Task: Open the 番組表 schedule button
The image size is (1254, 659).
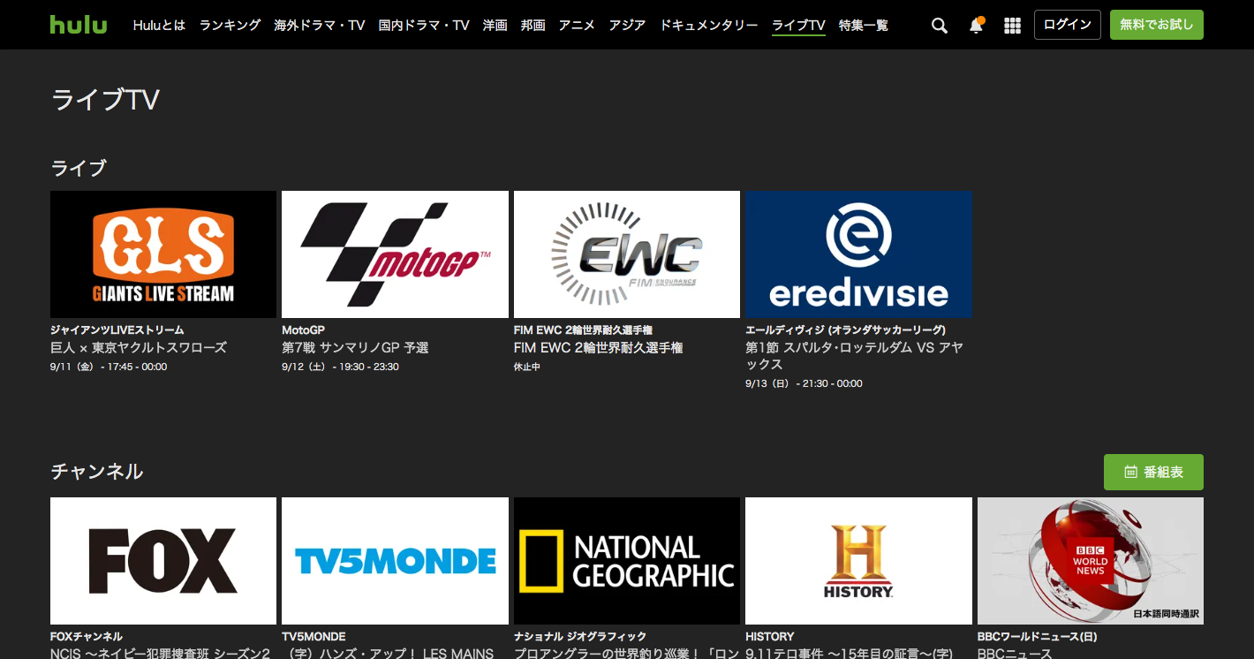Action: point(1153,472)
